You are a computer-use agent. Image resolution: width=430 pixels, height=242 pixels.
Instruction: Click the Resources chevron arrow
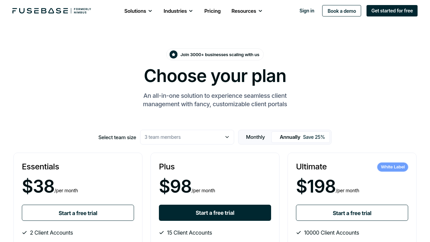coord(260,11)
